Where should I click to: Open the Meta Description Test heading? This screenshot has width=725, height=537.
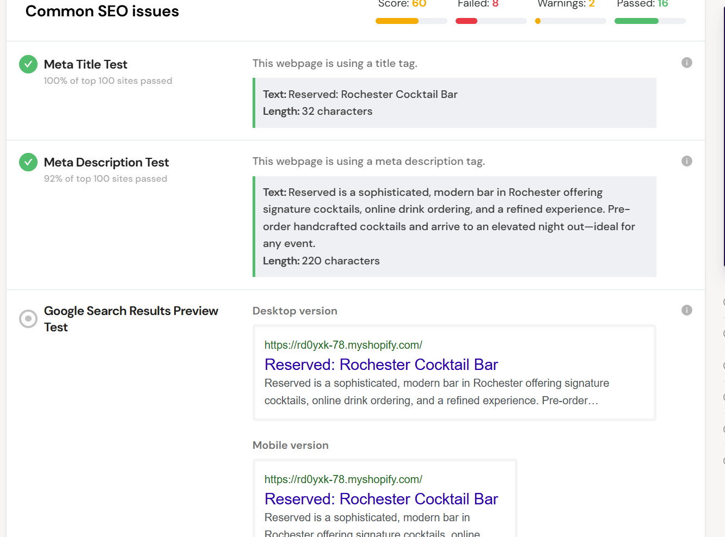[106, 162]
